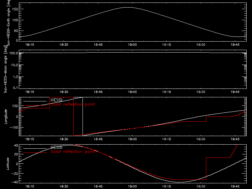Click the '40' tick on Latitude axis
252x189 pixels.
16,146
